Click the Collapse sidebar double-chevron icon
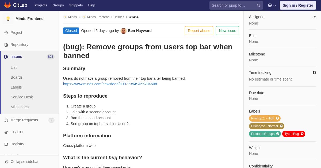The image size is (321, 168). (6, 162)
